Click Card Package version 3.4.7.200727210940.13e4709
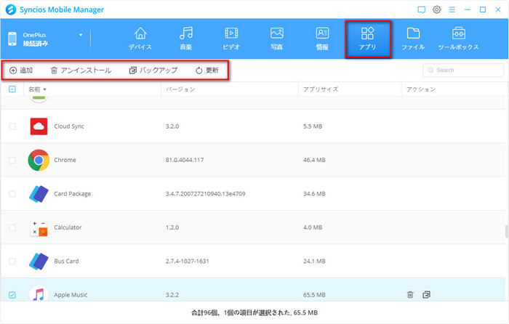 pyautogui.click(x=206, y=194)
